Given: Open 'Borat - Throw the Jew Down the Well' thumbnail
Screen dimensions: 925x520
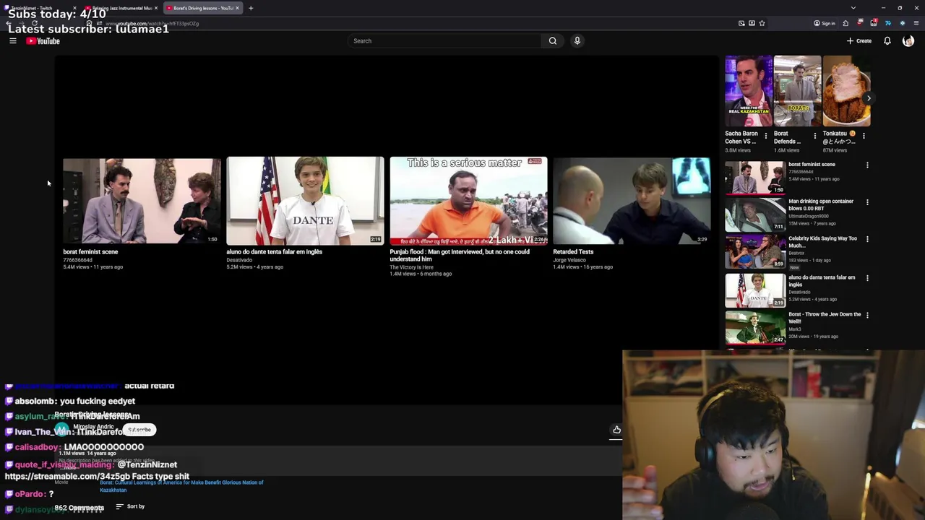Looking at the screenshot, I should click(755, 328).
